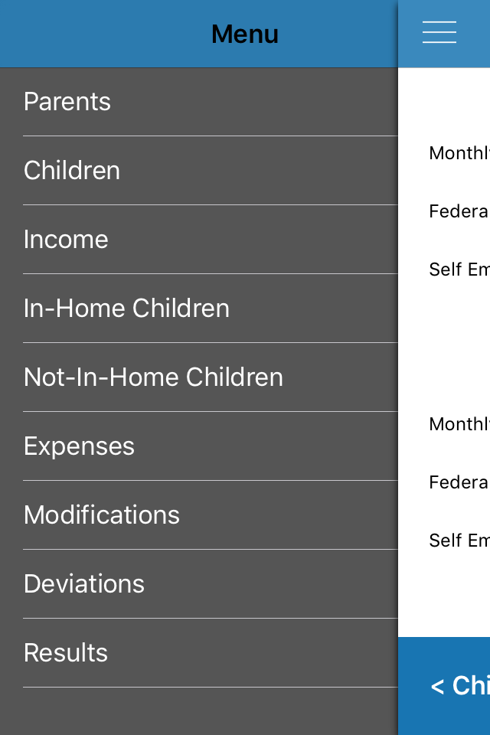This screenshot has height=735, width=490.
Task: Open the Modifications menu item
Action: (199, 515)
